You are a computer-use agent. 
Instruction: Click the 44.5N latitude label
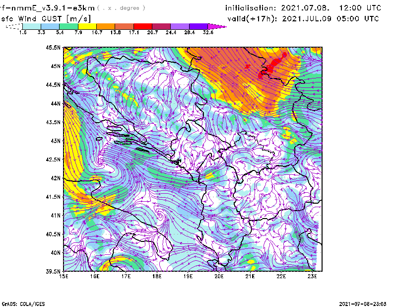pyautogui.click(x=53, y=84)
